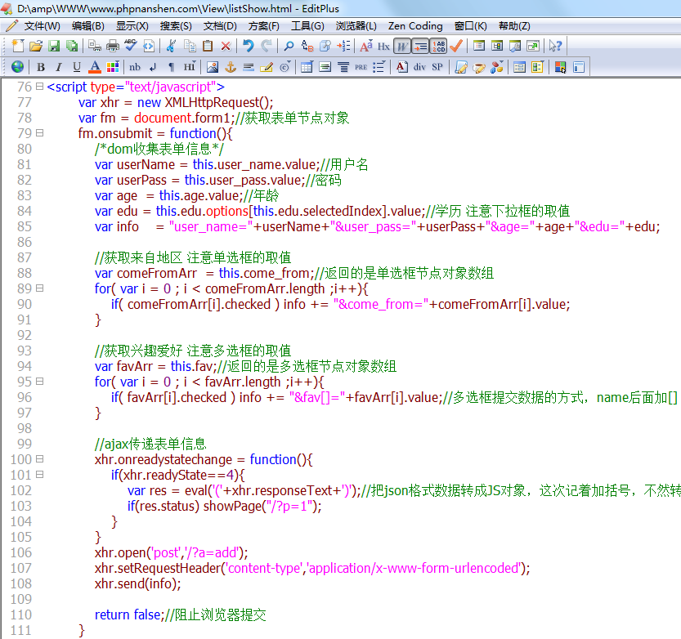
Task: Open the 搜索(S) menu
Action: (x=176, y=26)
